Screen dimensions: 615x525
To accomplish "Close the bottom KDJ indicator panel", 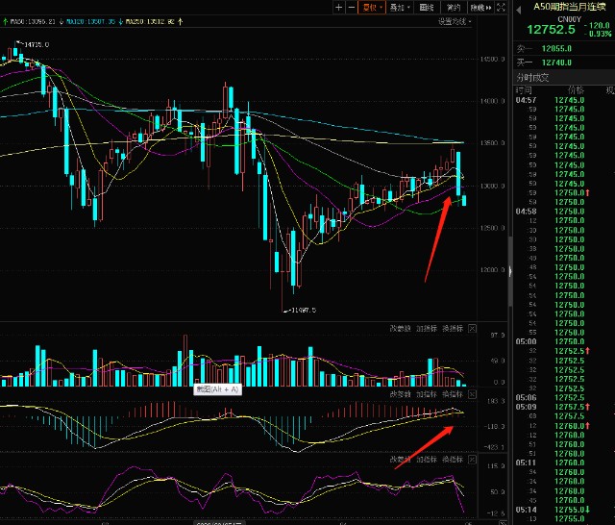I will (472, 460).
